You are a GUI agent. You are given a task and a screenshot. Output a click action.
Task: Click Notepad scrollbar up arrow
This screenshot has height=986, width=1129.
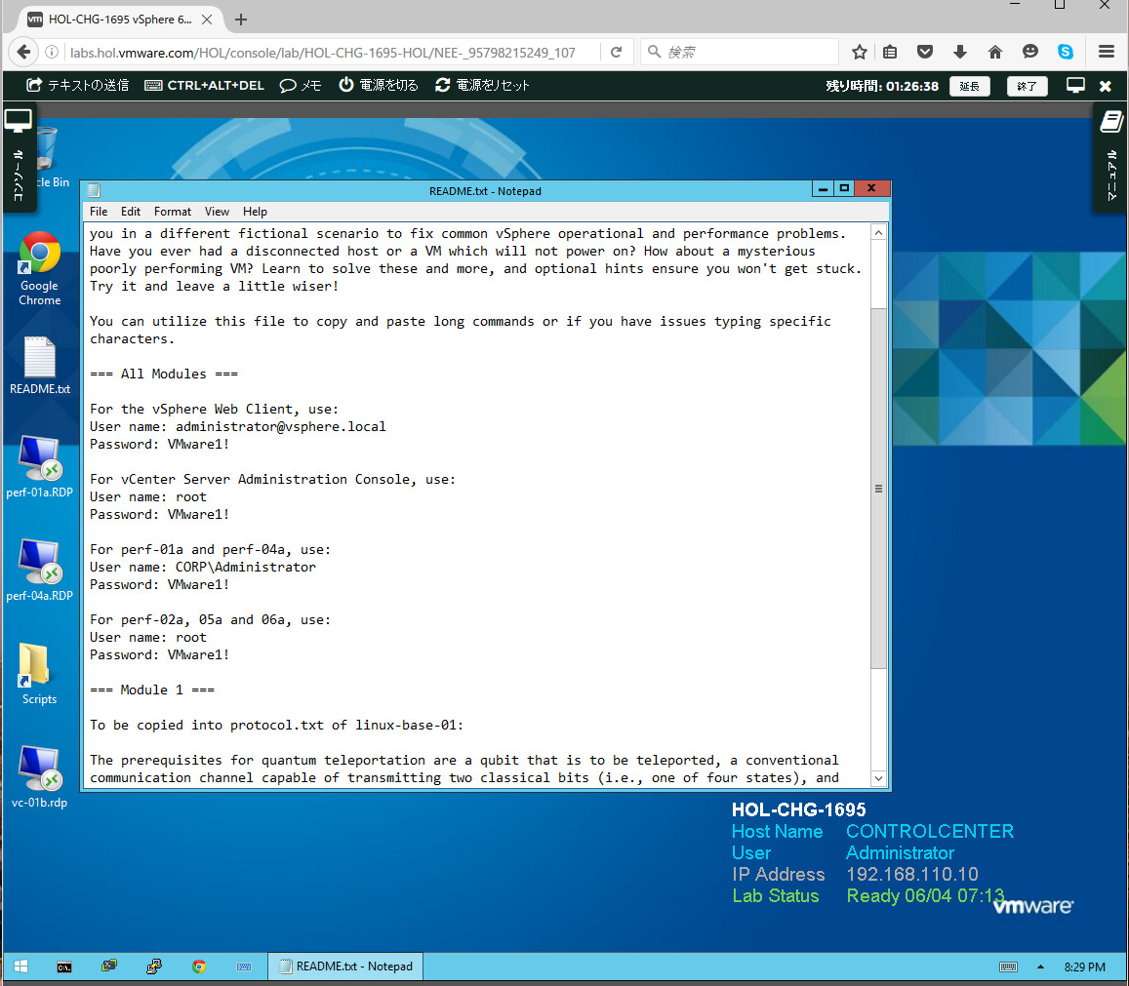coord(878,233)
